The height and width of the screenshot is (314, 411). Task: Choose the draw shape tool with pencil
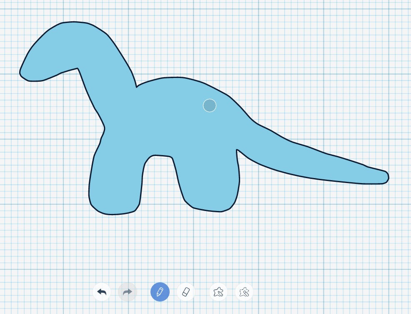pos(218,292)
